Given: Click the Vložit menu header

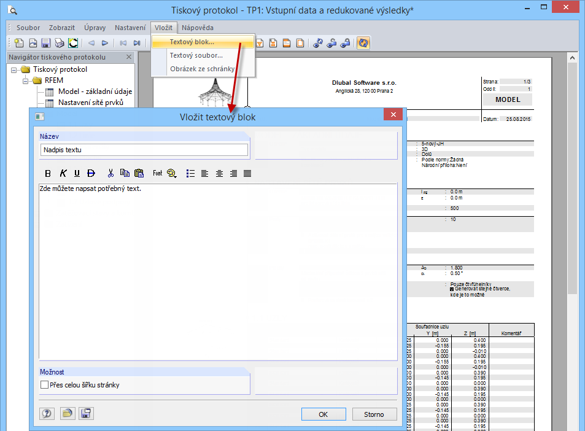Looking at the screenshot, I should click(163, 28).
